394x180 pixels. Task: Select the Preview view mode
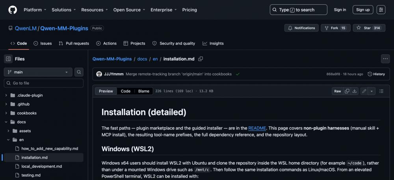(x=106, y=91)
